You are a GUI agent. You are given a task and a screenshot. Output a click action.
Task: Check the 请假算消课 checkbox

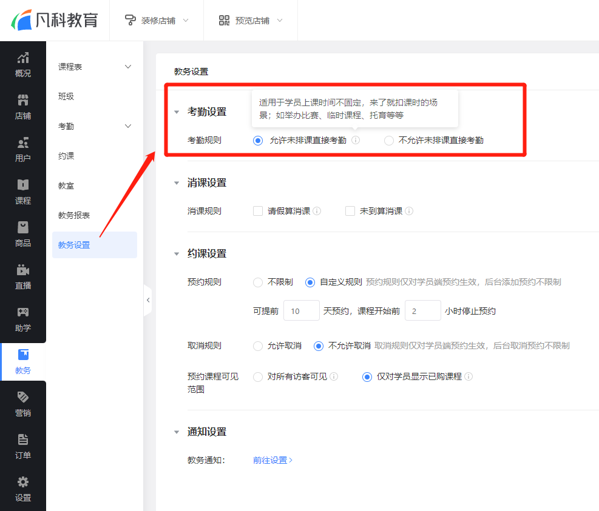pyautogui.click(x=258, y=211)
